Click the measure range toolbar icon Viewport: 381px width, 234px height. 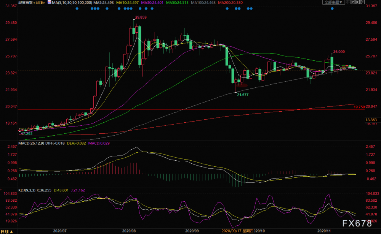coord(353,2)
